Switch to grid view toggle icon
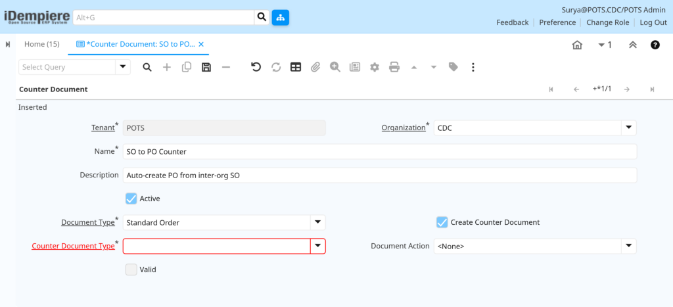Viewport: 673px width, 307px height. [x=296, y=68]
